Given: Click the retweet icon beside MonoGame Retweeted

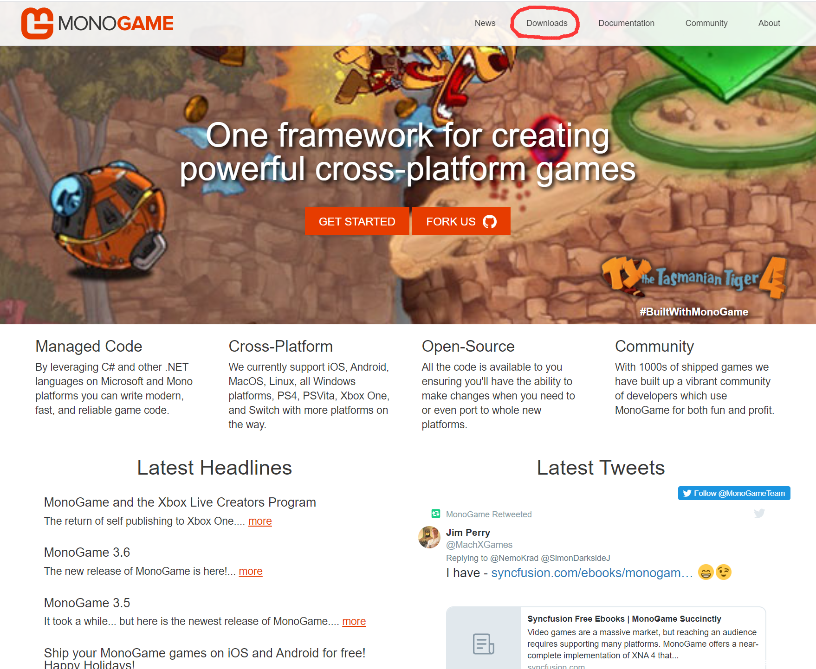Looking at the screenshot, I should [x=435, y=514].
